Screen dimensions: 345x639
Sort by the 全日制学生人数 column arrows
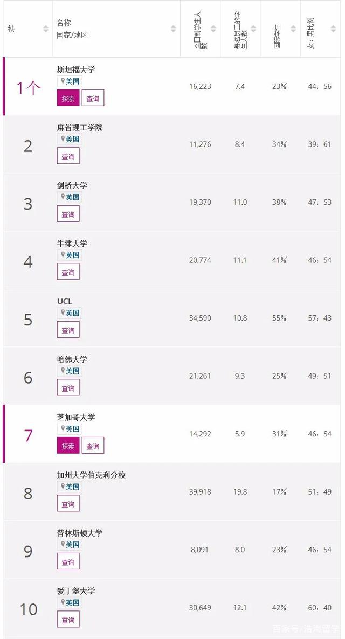pos(213,29)
